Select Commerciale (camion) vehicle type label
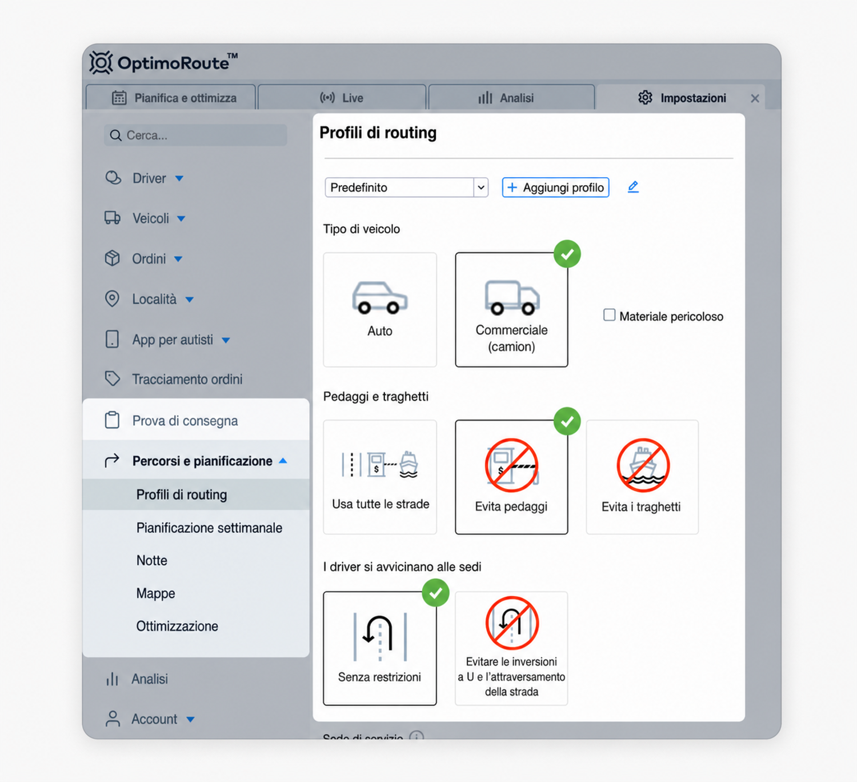Screen dimensions: 857x782 click(511, 338)
